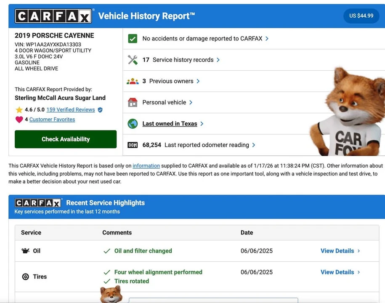Expand the 17 Service history records chevron
Screen dimensions: 385x303
[218, 60]
